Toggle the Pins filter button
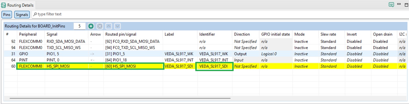The height and width of the screenshot is (104, 409). [7, 15]
